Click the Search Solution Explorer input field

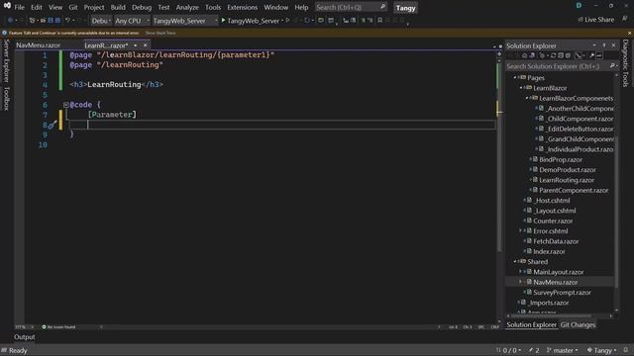point(558,66)
